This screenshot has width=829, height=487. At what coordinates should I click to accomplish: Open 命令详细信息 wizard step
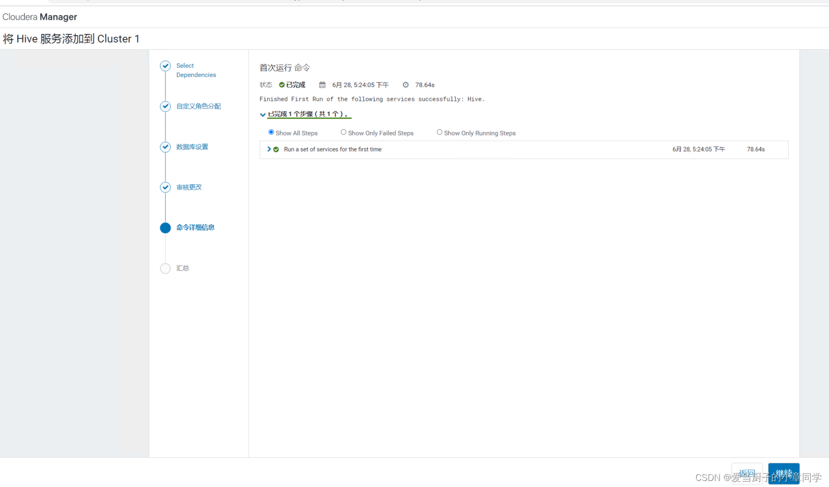(x=195, y=227)
